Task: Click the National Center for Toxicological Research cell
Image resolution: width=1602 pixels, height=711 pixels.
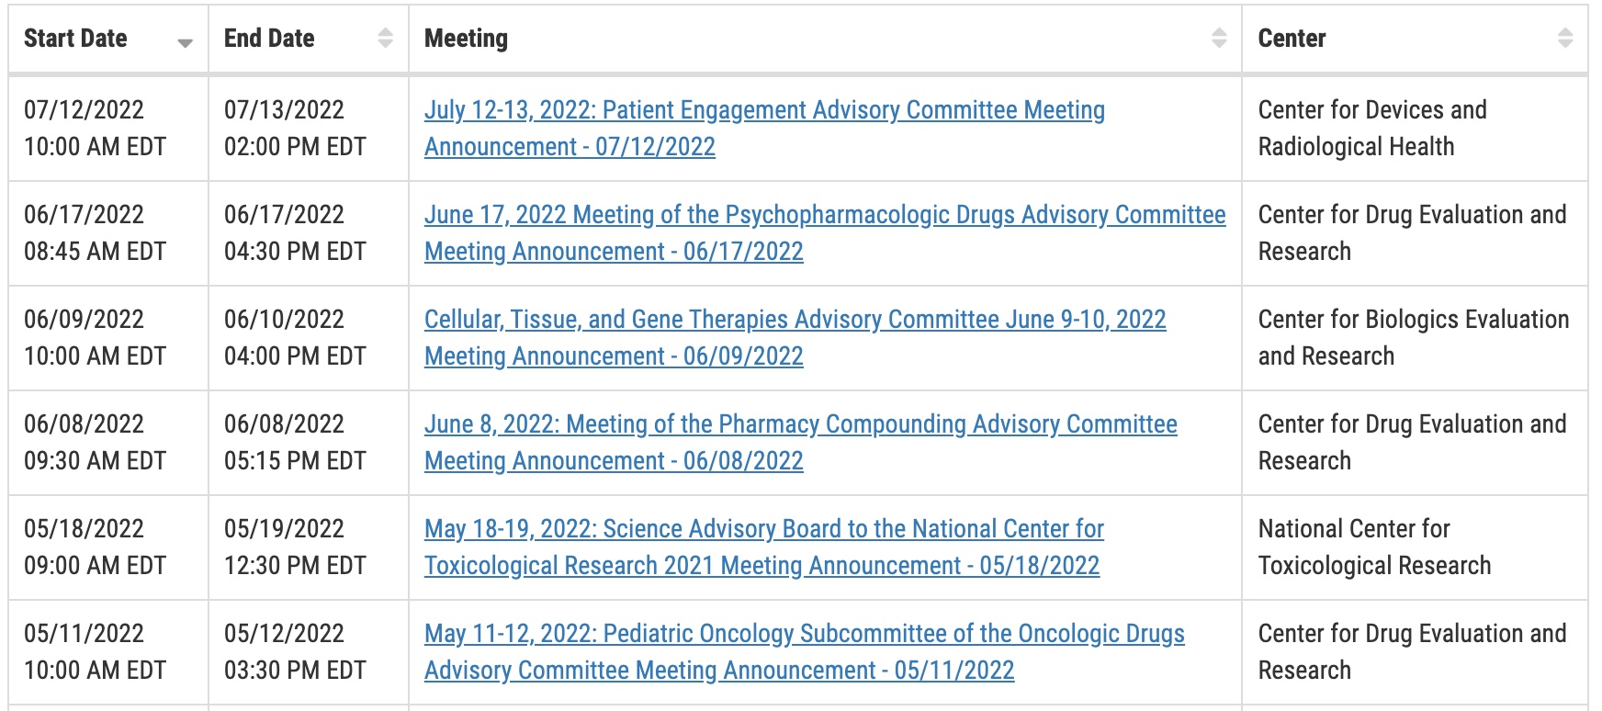Action: [x=1415, y=547]
